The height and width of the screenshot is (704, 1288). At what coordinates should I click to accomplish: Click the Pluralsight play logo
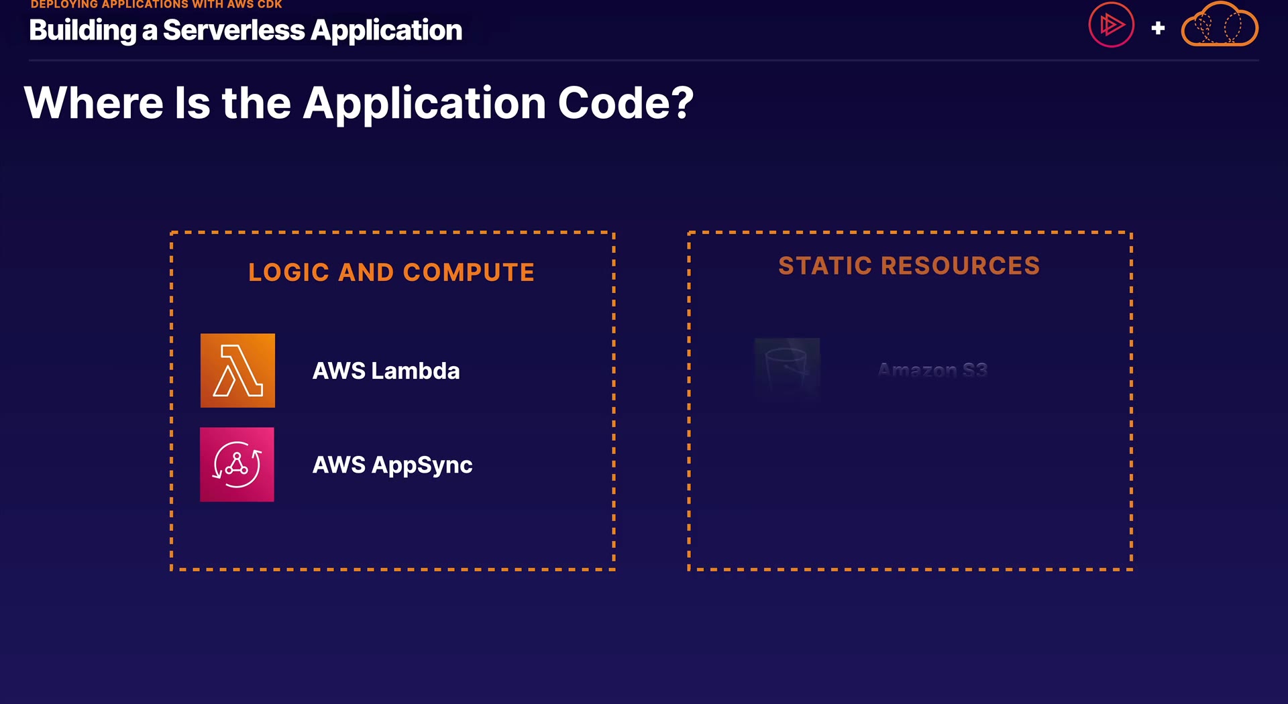point(1111,25)
